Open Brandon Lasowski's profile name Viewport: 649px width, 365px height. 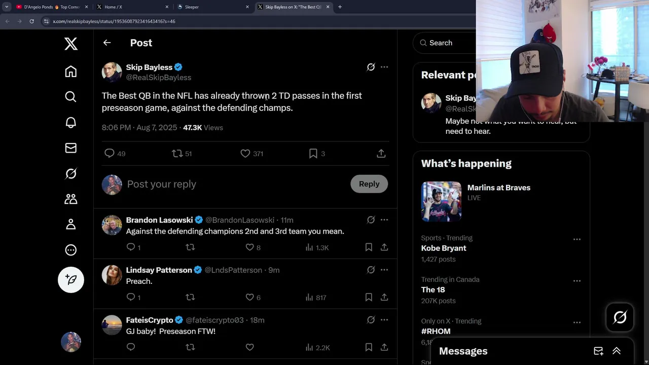159,220
